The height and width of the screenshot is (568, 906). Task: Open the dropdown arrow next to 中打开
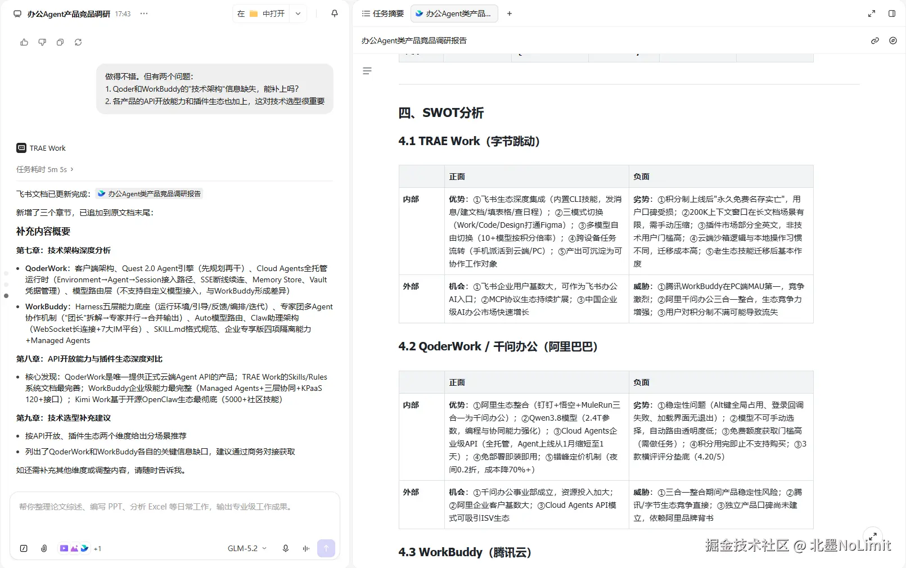(x=298, y=13)
